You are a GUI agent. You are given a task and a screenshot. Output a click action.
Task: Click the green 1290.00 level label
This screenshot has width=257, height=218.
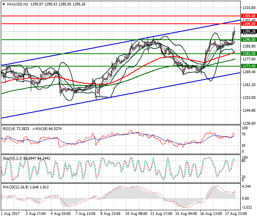click(x=249, y=40)
